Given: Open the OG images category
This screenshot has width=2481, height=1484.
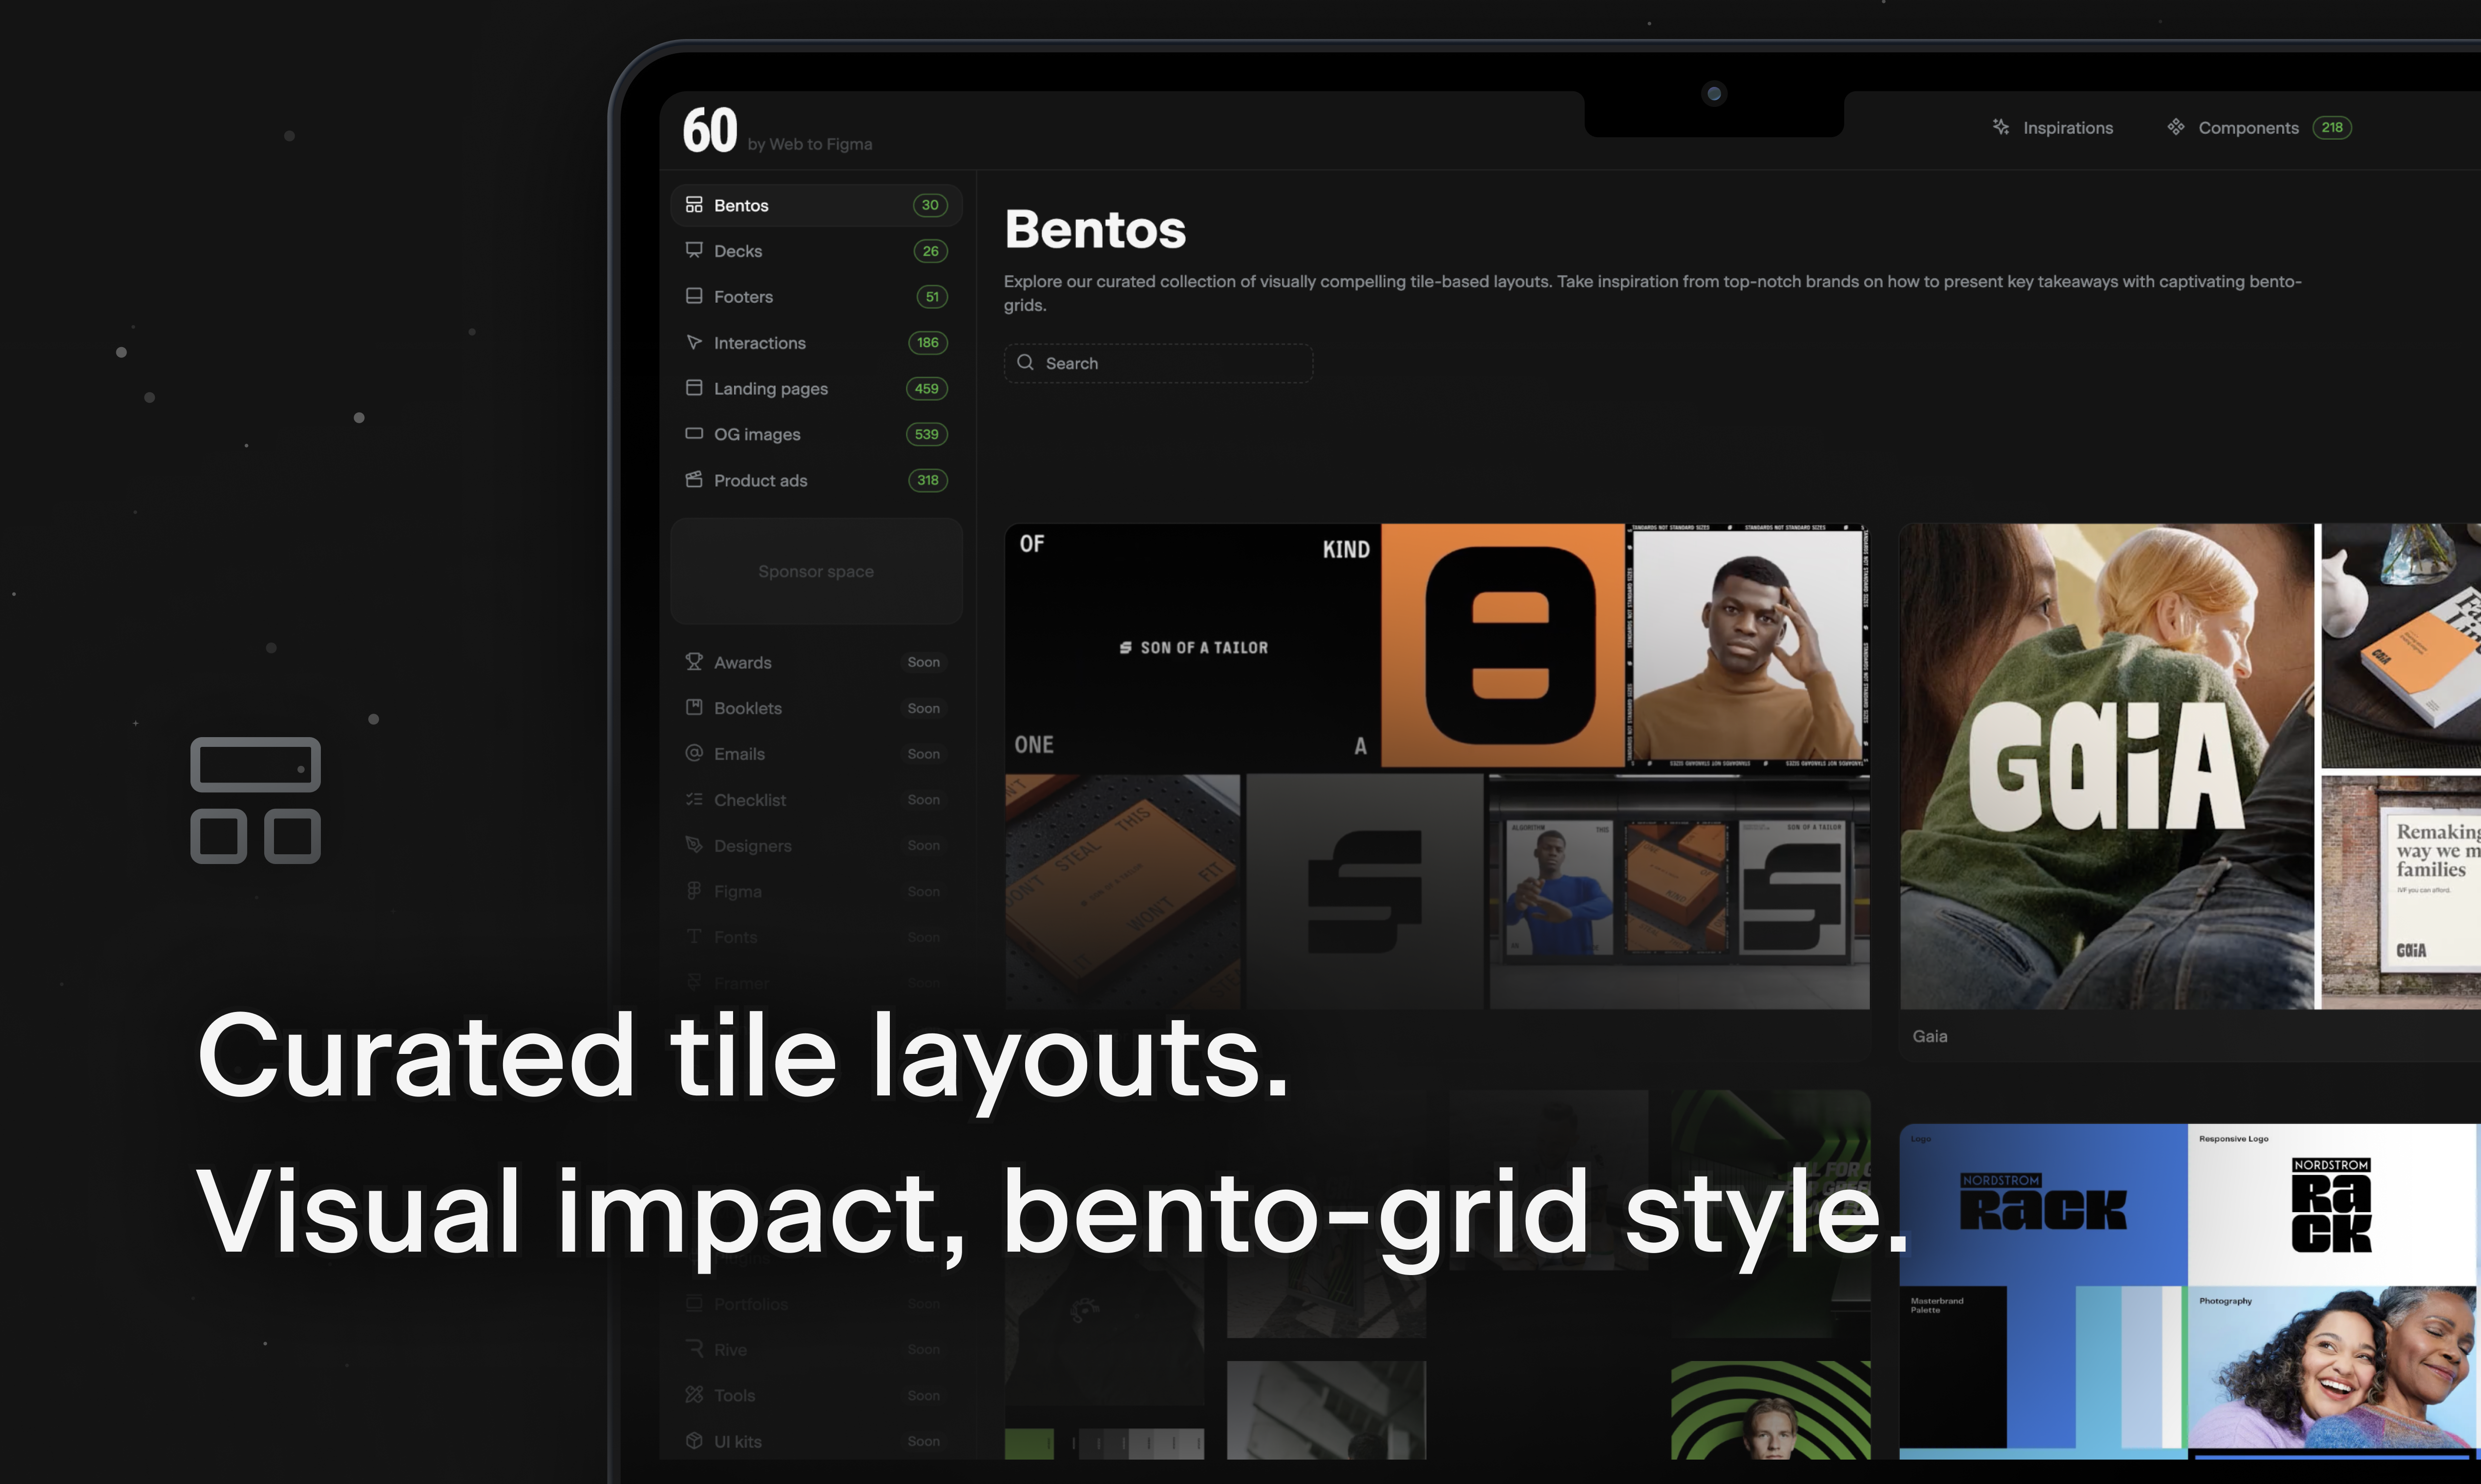Looking at the screenshot, I should [815, 434].
